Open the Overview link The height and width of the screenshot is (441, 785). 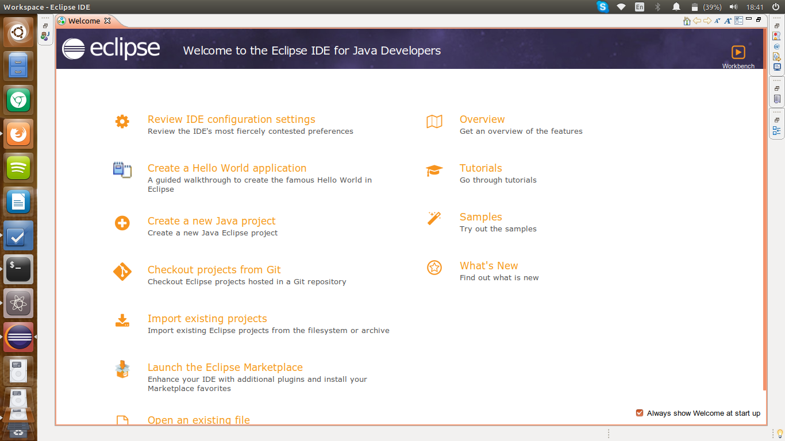pyautogui.click(x=482, y=119)
